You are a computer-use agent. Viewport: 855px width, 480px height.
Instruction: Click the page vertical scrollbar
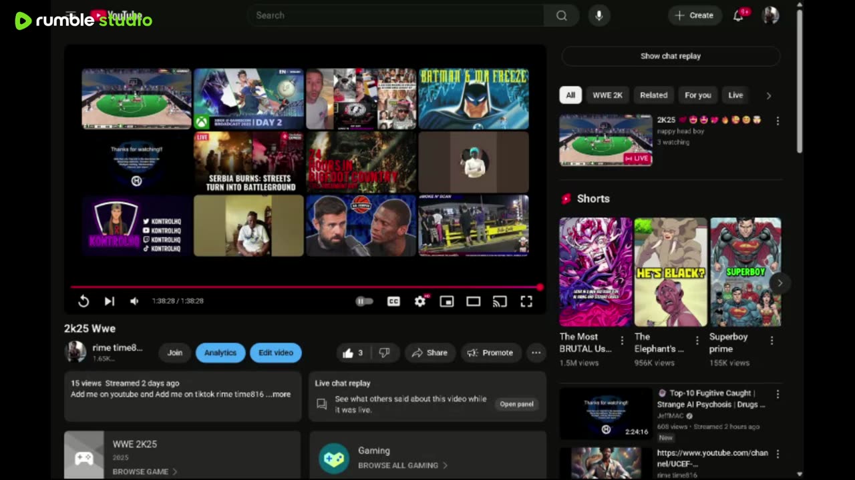click(x=800, y=80)
